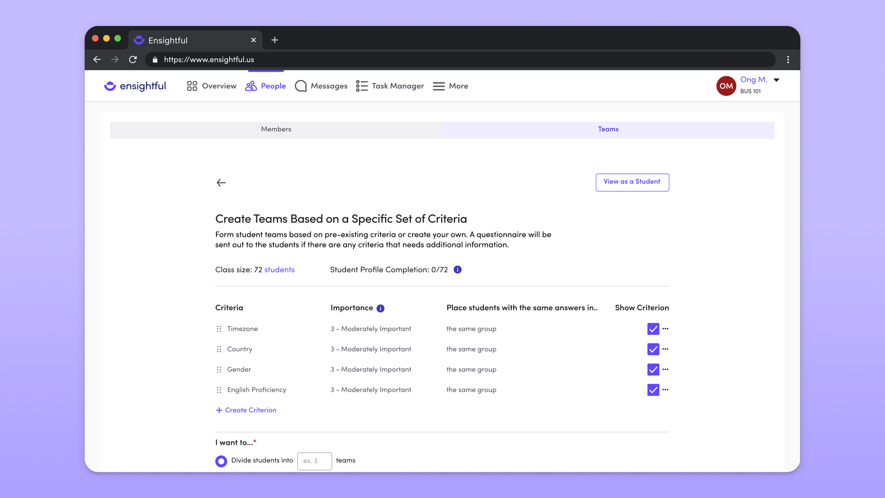
Task: Select the Divide students into teams option
Action: (x=221, y=461)
